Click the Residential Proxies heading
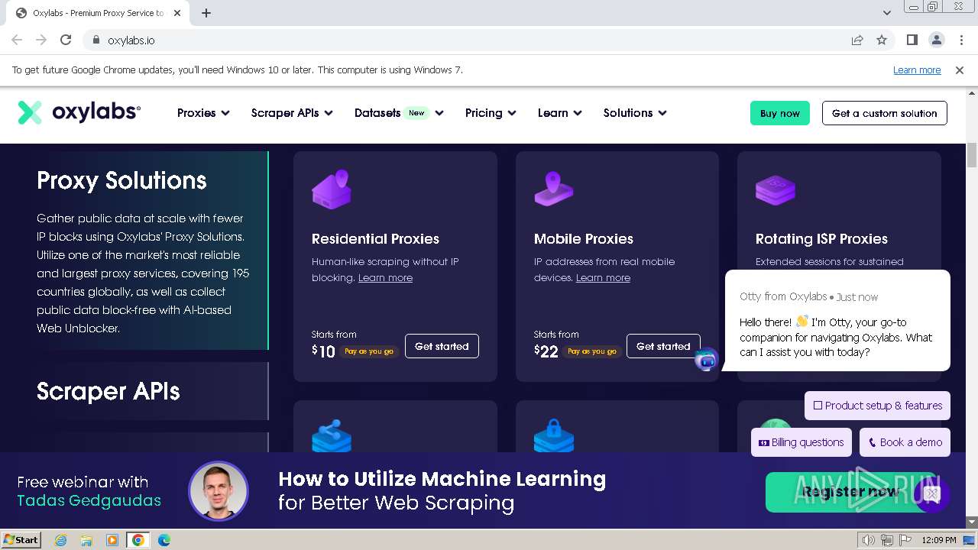 [x=375, y=239]
